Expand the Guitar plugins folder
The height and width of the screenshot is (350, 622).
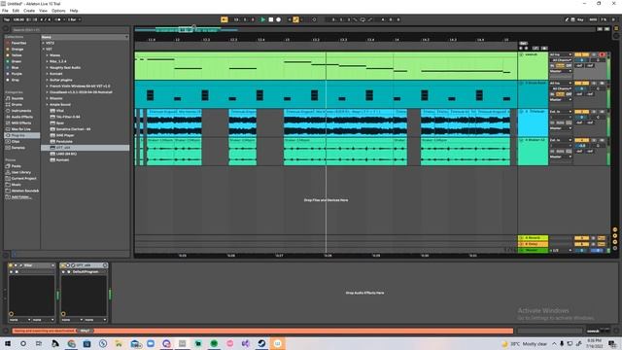click(x=48, y=80)
